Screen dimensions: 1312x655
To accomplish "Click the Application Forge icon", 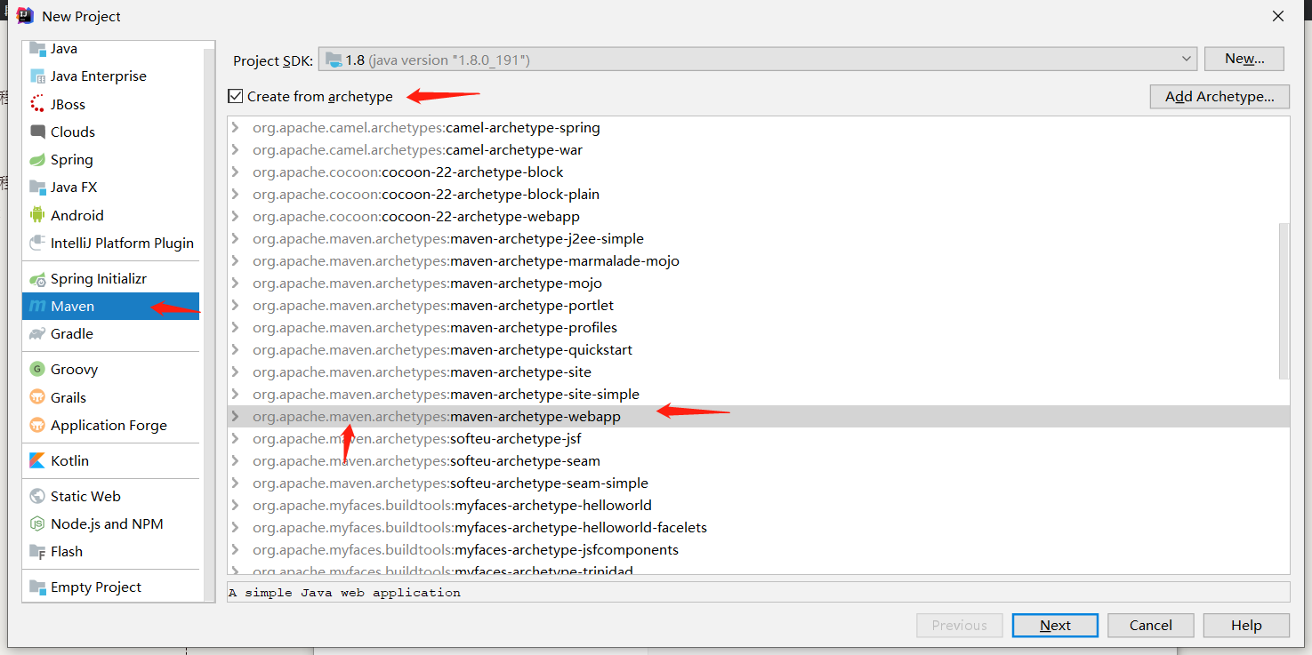I will pyautogui.click(x=37, y=426).
